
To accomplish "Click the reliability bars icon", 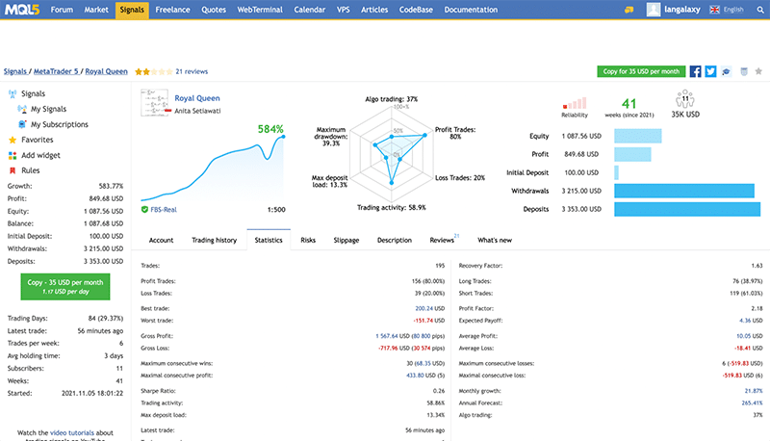I will tap(575, 103).
